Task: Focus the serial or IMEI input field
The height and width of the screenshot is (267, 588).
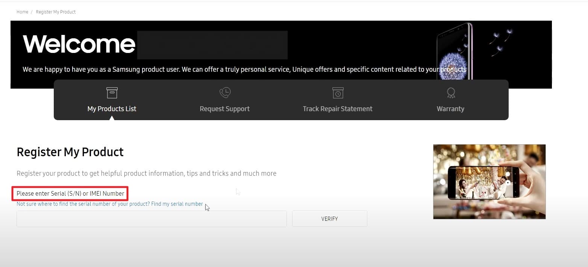Action: pyautogui.click(x=152, y=219)
